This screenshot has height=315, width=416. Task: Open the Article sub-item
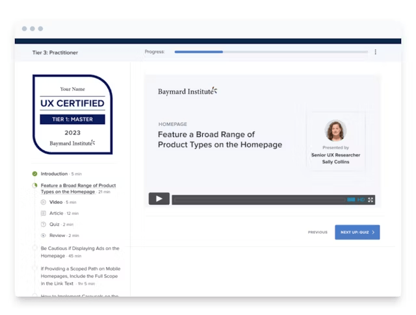64,213
